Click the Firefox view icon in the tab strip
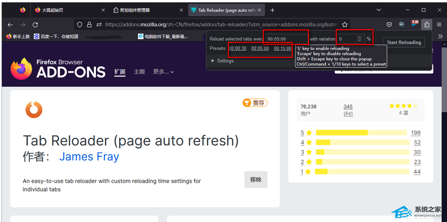Viewport: 447px width, 222px height. tap(23, 10)
